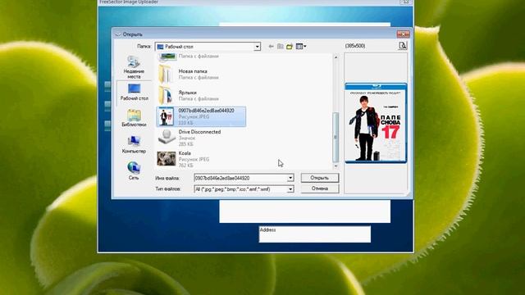
Task: Click the Drive Disconnected size 285 КБ text
Action: (186, 144)
